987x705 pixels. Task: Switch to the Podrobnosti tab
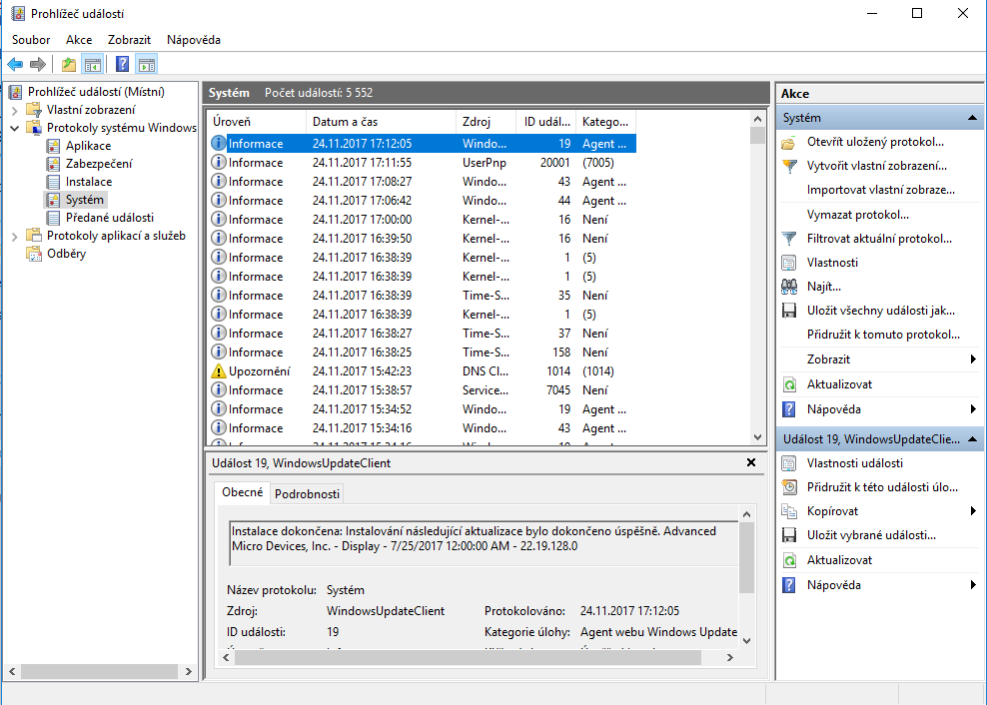pyautogui.click(x=308, y=493)
